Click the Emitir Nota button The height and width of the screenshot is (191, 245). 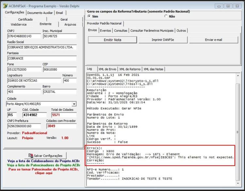point(112,40)
